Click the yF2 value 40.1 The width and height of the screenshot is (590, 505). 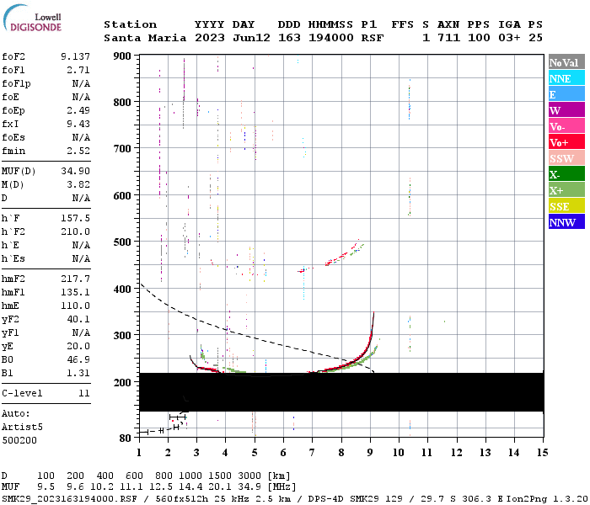[x=78, y=319]
